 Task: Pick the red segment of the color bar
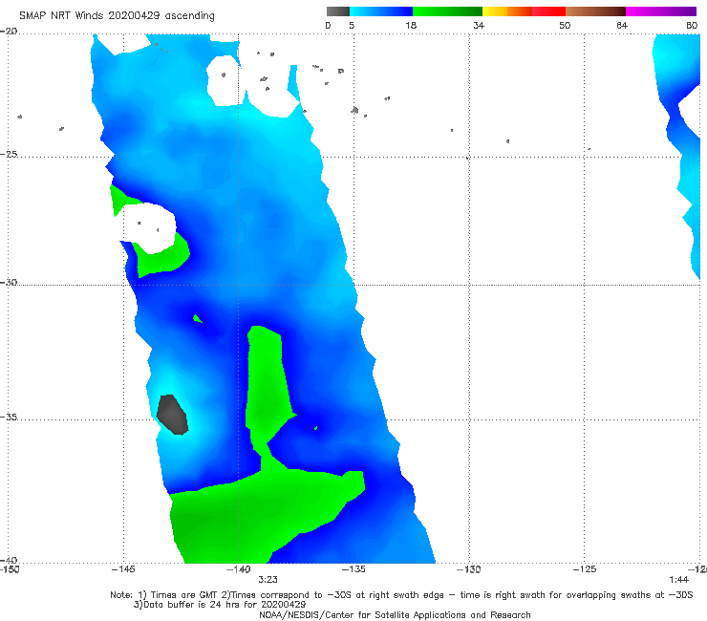[x=548, y=11]
